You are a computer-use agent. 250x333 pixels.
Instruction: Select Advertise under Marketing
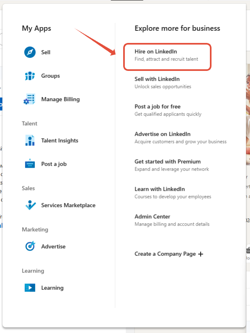pos(53,246)
